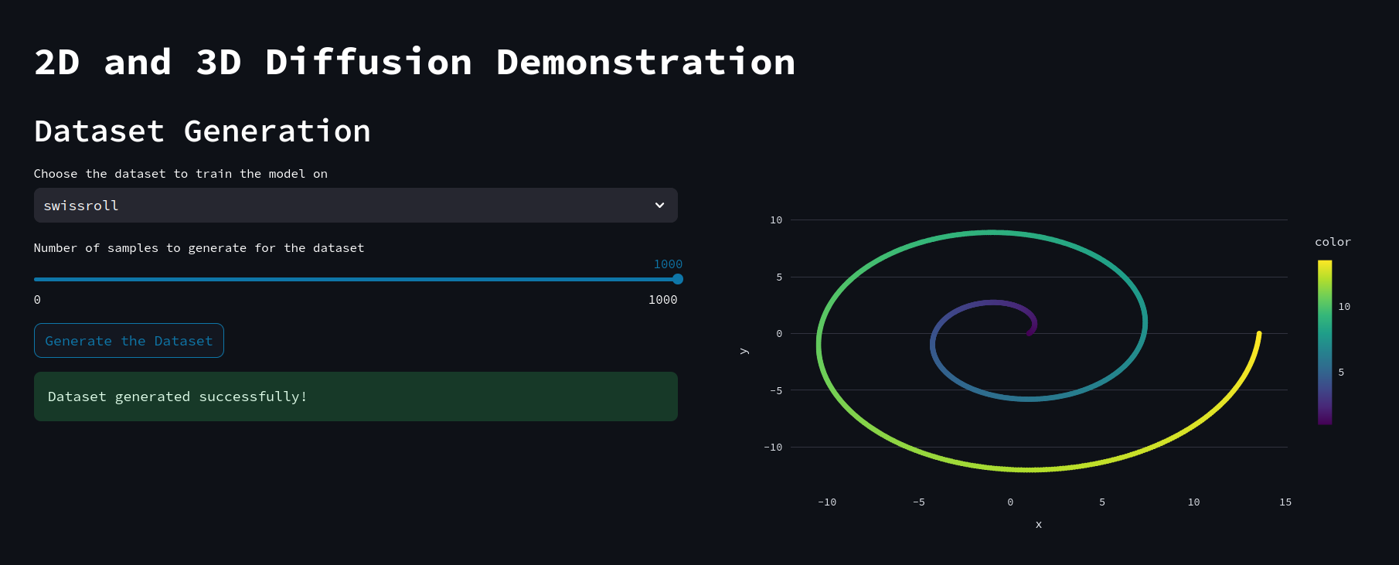Click the x-axis tick label -10
This screenshot has width=1399, height=565.
[x=827, y=502]
